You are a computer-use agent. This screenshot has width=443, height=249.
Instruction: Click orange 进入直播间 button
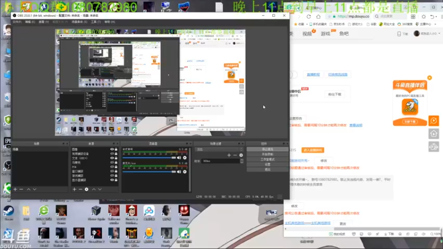pos(313,150)
